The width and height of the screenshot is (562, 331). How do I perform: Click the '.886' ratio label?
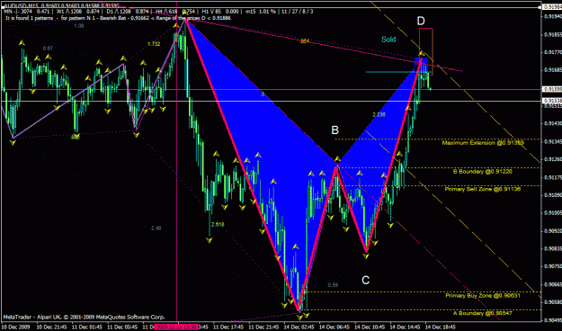point(75,137)
